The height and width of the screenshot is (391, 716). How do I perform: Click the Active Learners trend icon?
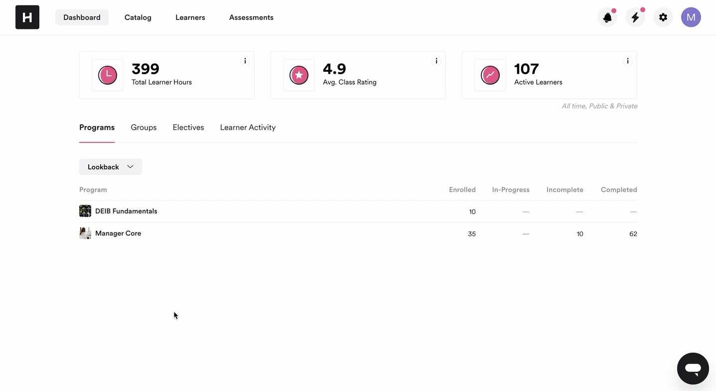(490, 75)
